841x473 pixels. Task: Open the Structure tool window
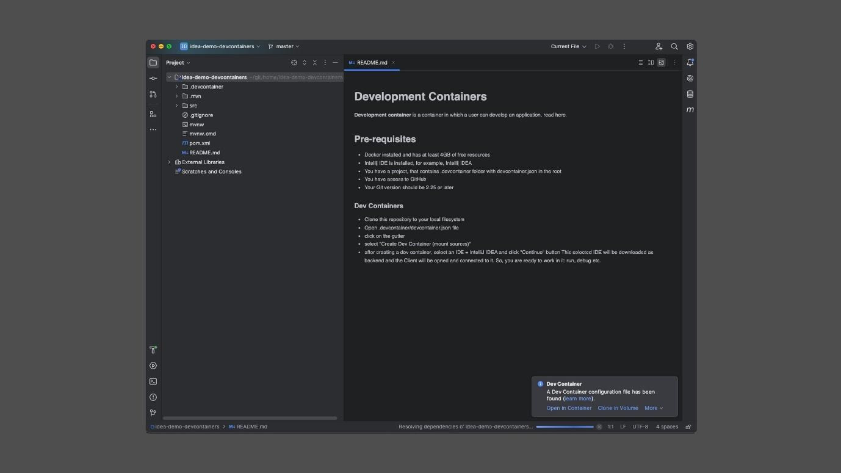point(153,114)
